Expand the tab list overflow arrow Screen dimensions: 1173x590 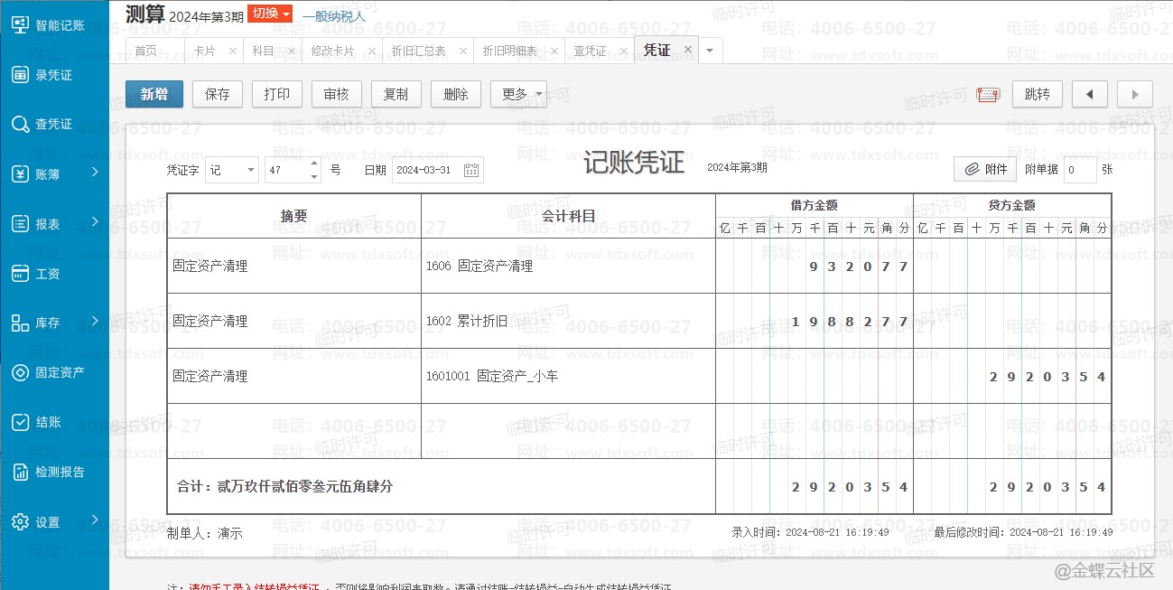coord(710,51)
